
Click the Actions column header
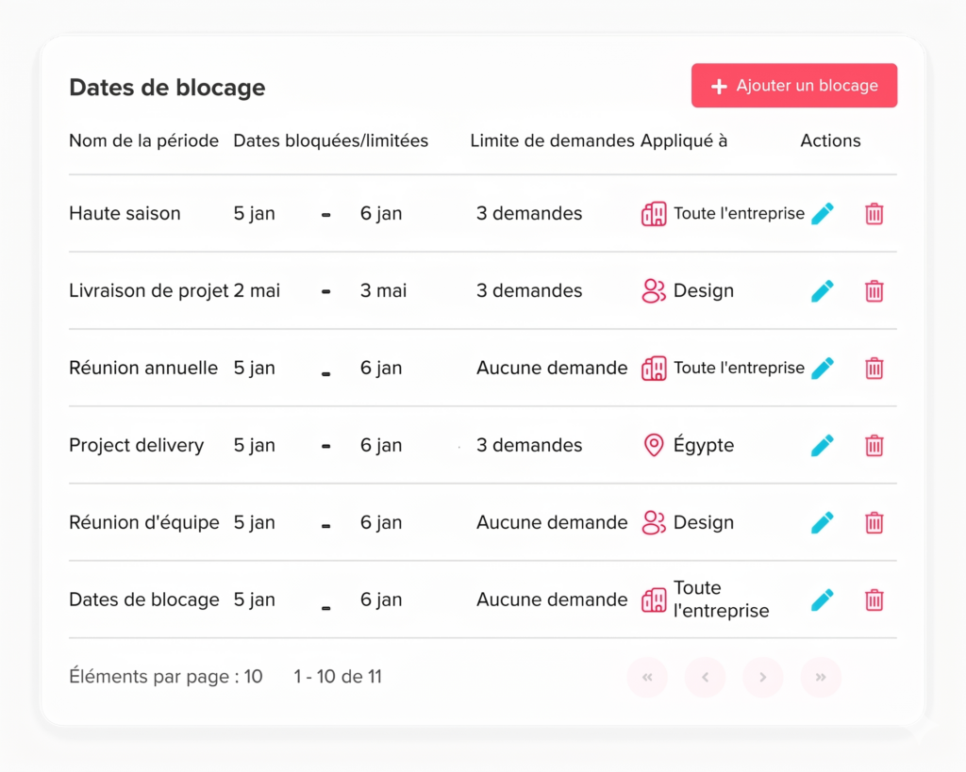tap(830, 141)
